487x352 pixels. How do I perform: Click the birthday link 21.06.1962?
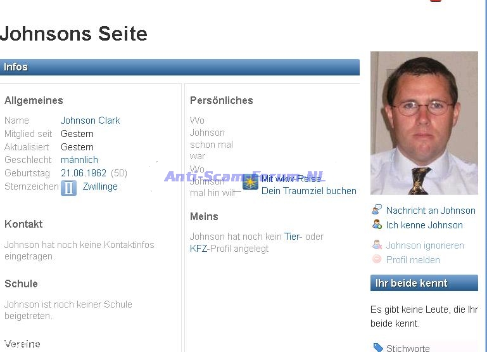click(84, 173)
